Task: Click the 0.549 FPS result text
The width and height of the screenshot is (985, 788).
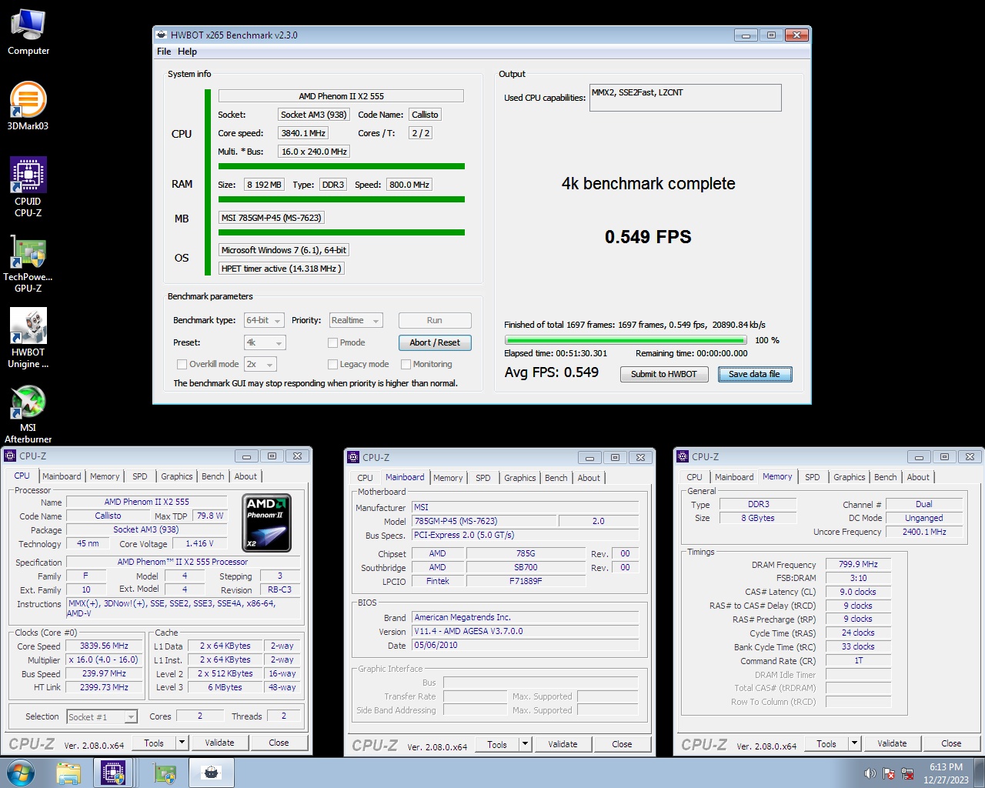Action: (648, 237)
